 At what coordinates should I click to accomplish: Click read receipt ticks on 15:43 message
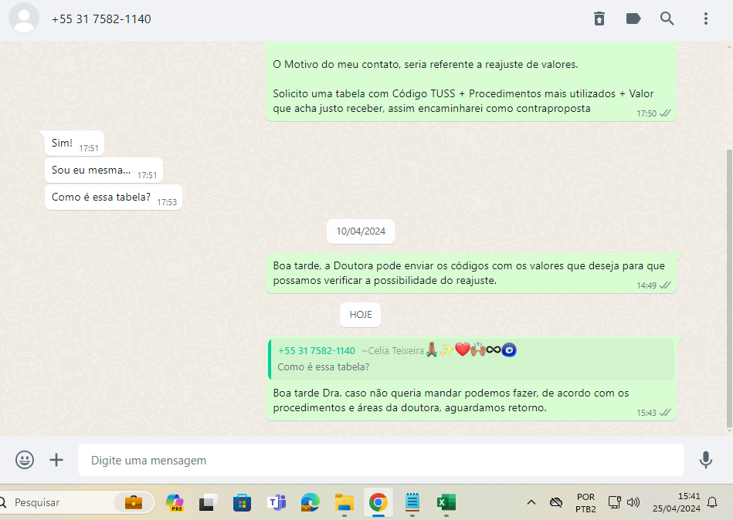click(665, 413)
